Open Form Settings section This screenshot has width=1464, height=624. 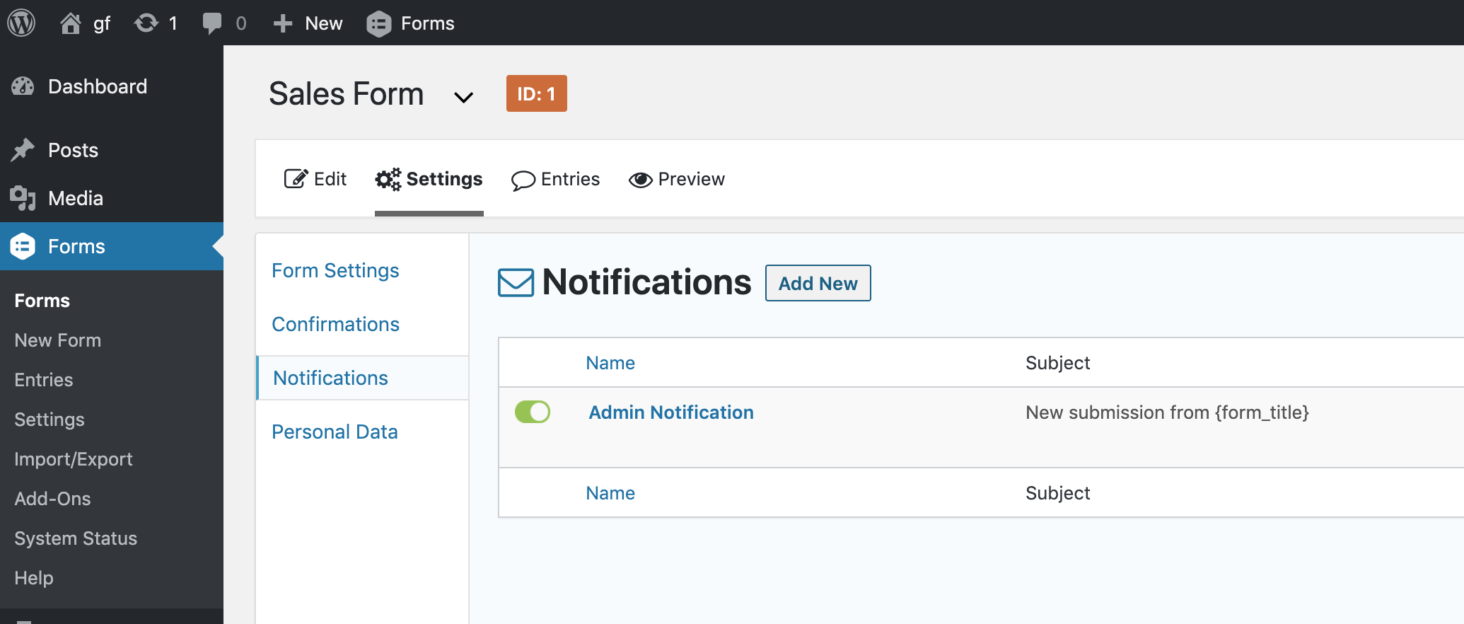pyautogui.click(x=335, y=270)
